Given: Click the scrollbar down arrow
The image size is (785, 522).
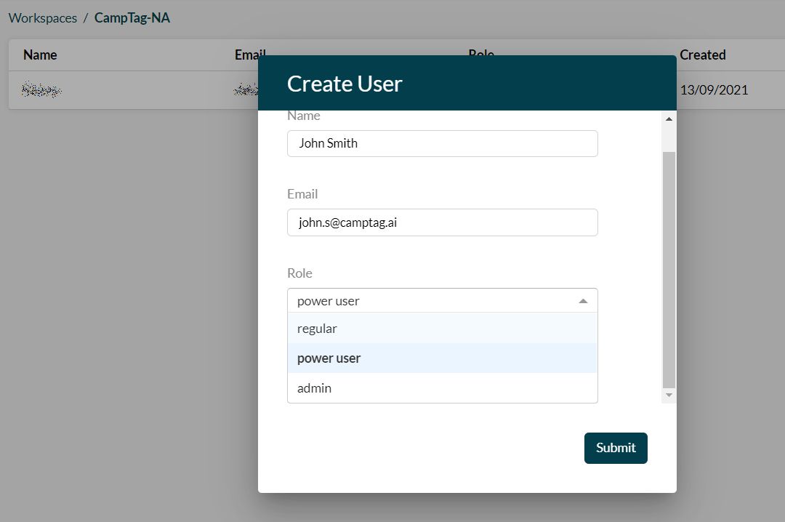Looking at the screenshot, I should (668, 395).
